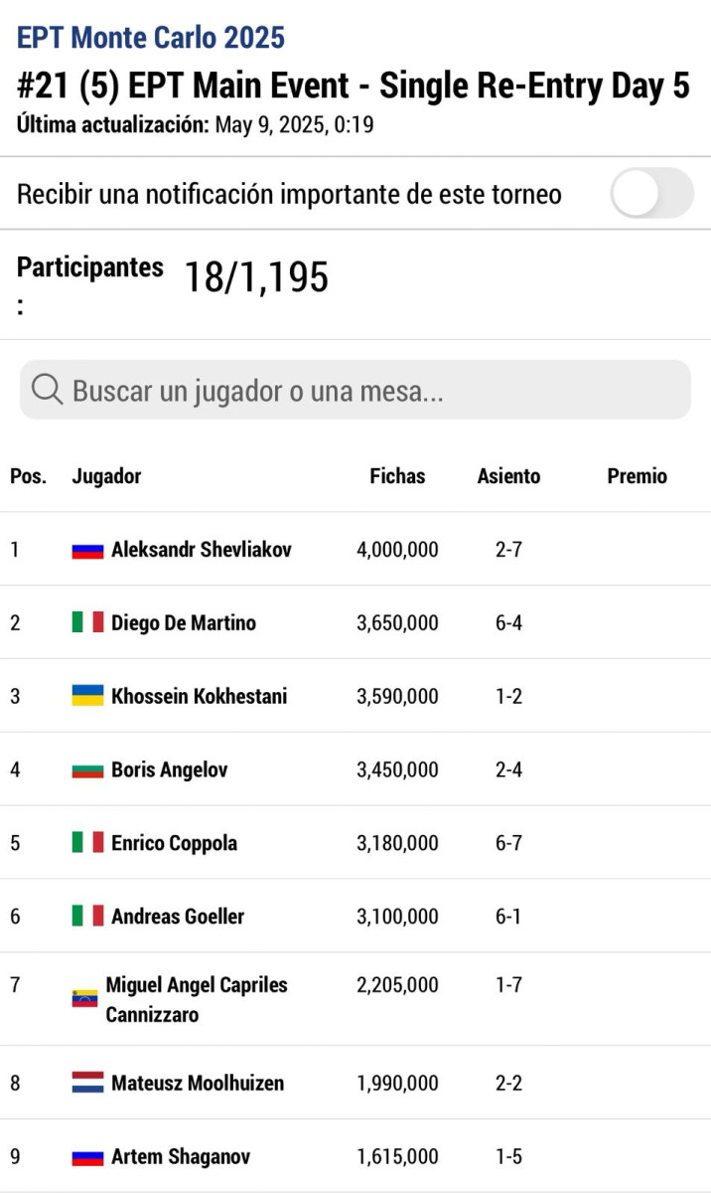Click the Jugador column header
The width and height of the screenshot is (711, 1193).
[106, 476]
